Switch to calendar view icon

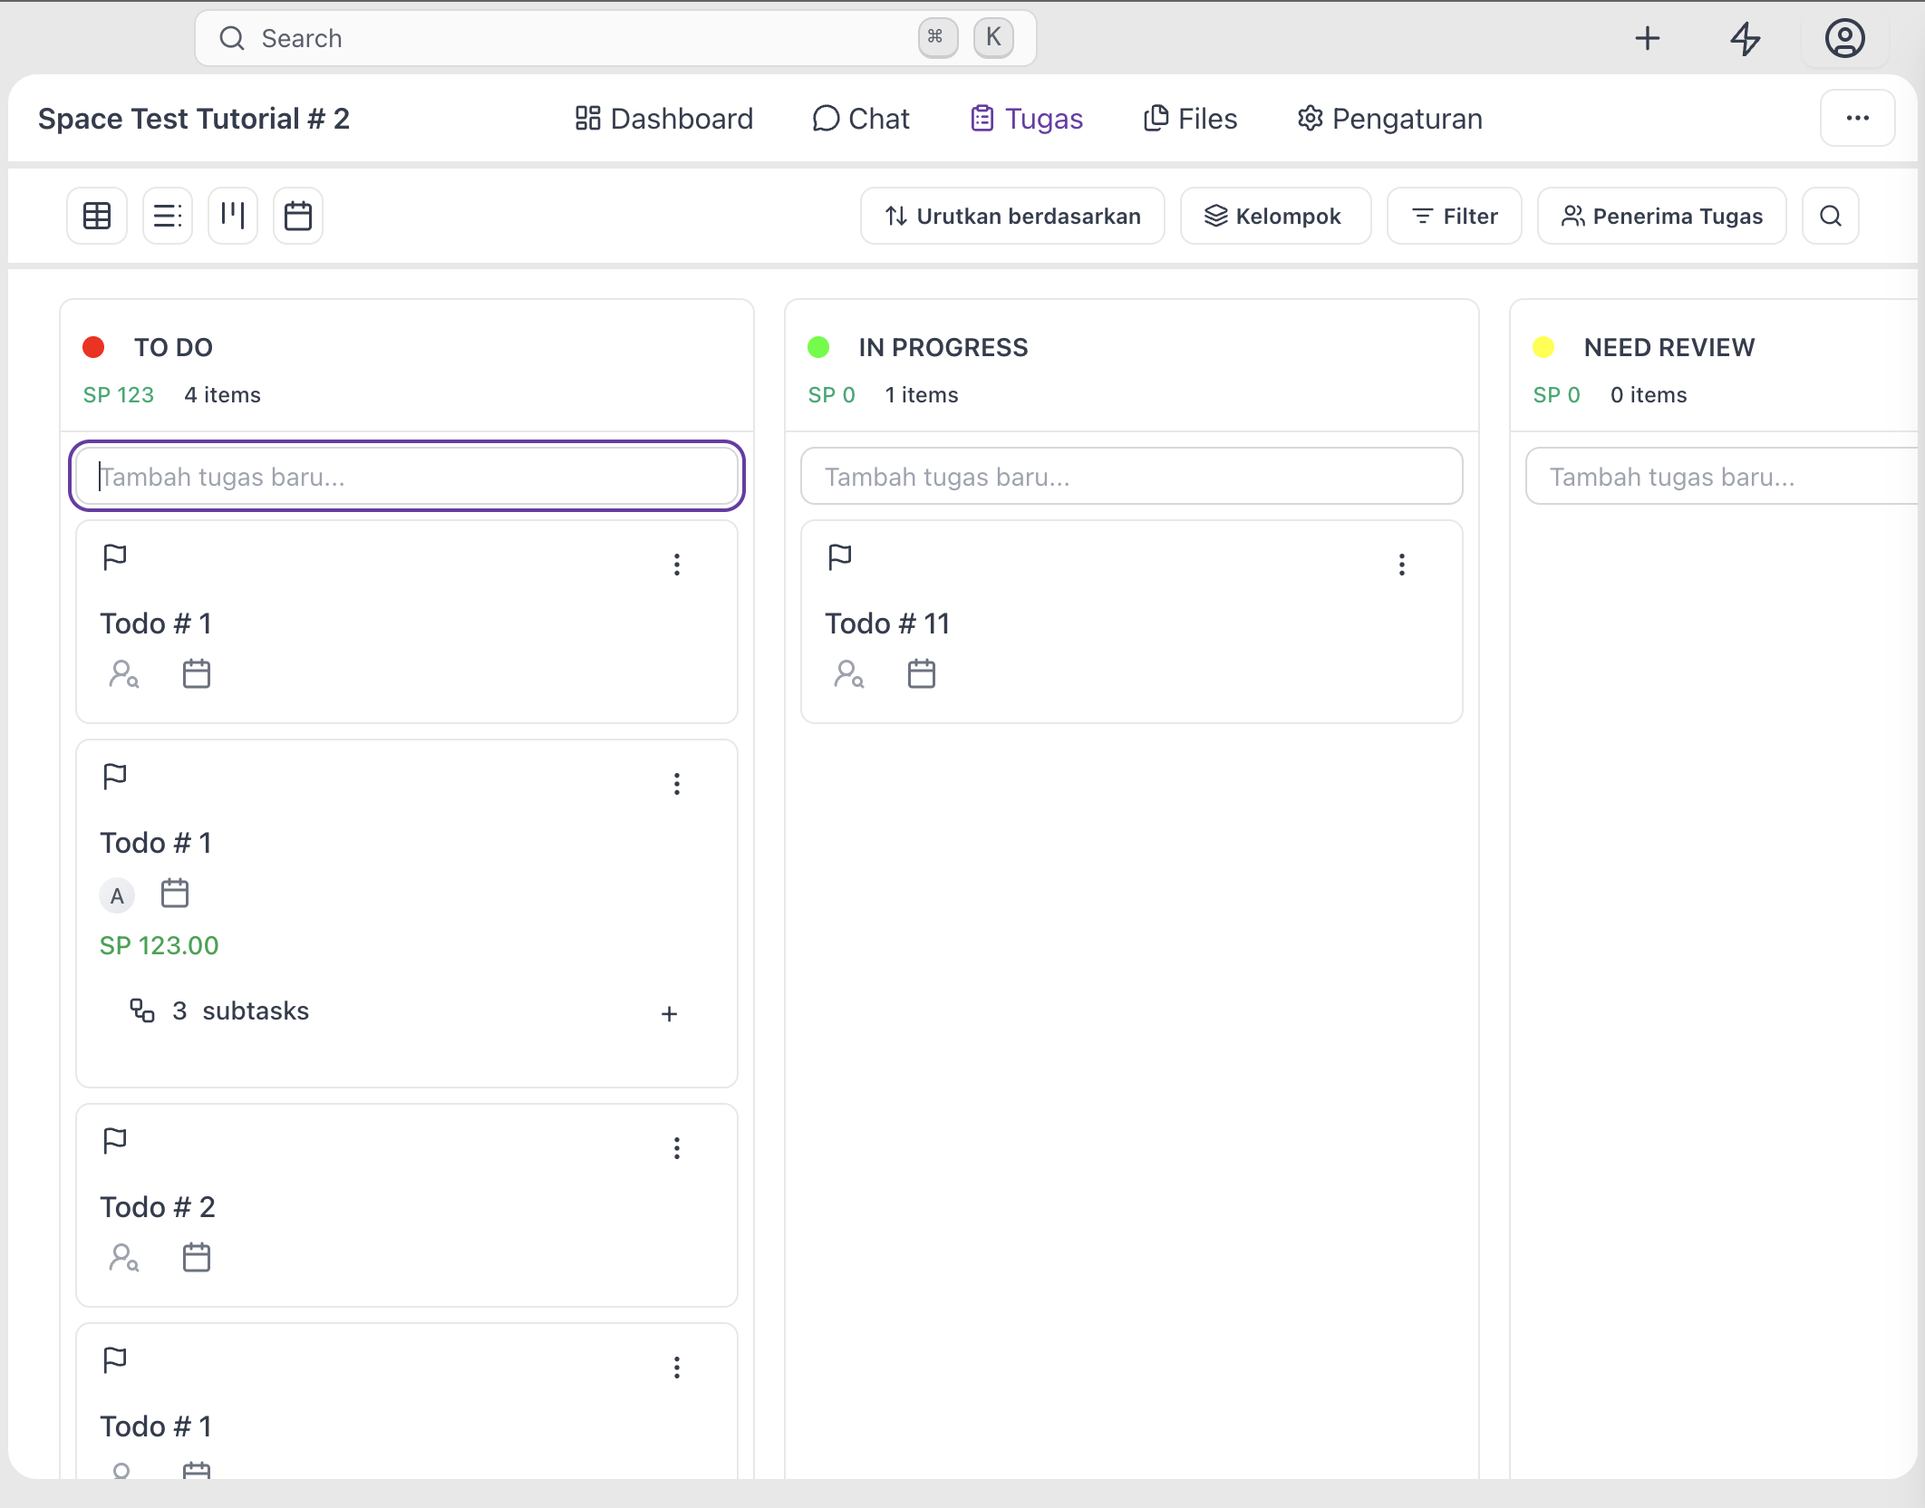coord(298,216)
